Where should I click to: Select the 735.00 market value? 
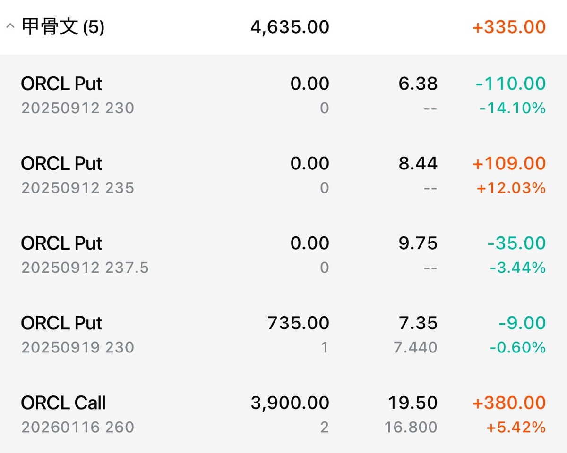coord(298,323)
